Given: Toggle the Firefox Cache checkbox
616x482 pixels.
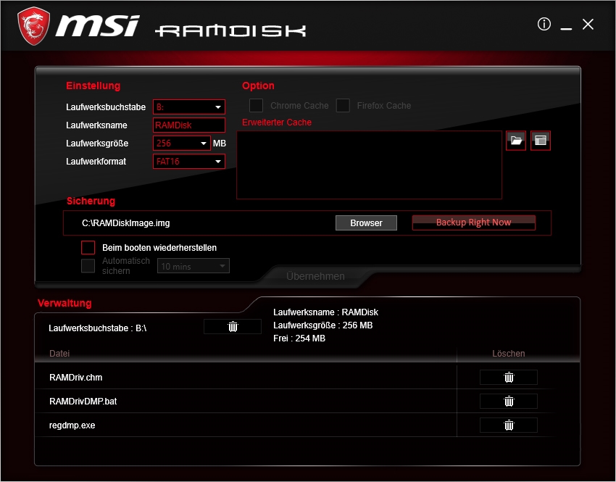Looking at the screenshot, I should point(343,106).
